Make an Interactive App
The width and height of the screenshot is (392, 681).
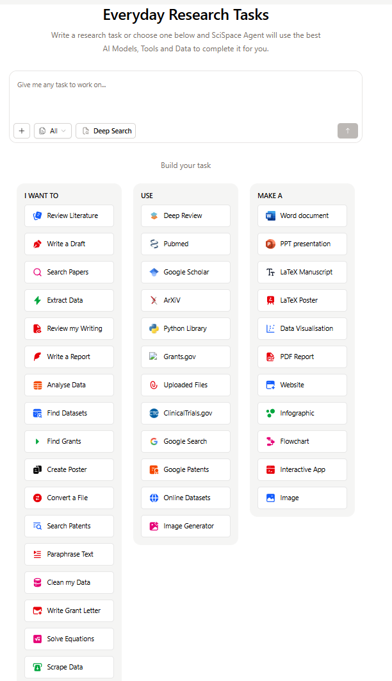coord(302,469)
